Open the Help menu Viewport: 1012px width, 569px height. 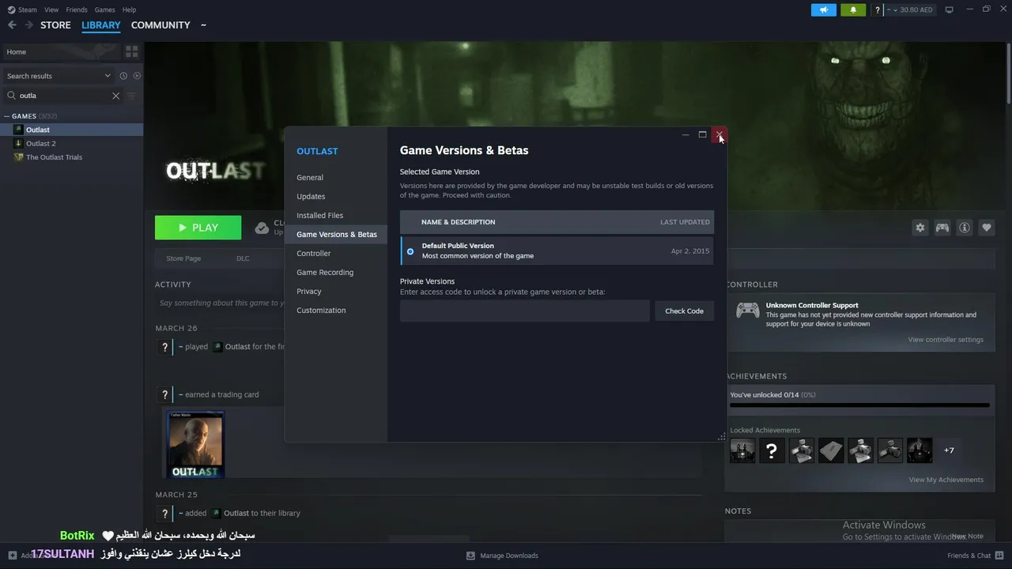[129, 9]
